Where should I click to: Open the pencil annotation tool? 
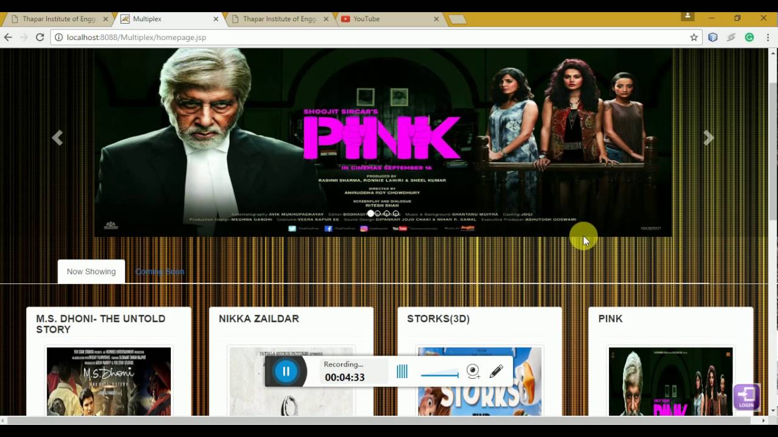(497, 371)
